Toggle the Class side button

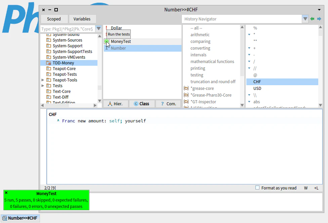point(142,104)
